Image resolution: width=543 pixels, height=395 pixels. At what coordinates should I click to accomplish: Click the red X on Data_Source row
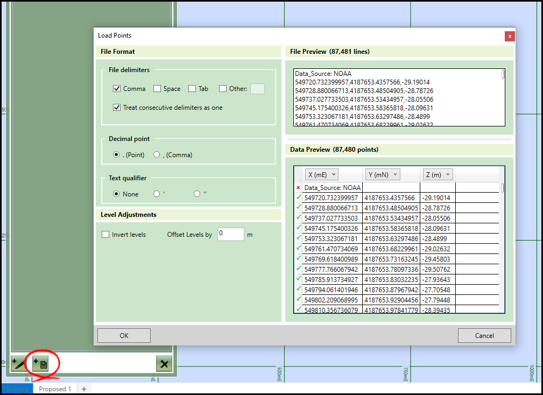point(299,188)
